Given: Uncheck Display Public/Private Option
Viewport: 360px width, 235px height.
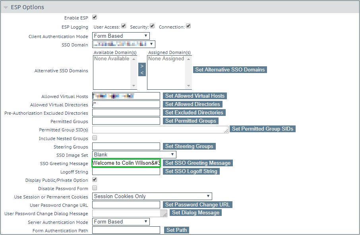Looking at the screenshot, I should tap(94, 180).
